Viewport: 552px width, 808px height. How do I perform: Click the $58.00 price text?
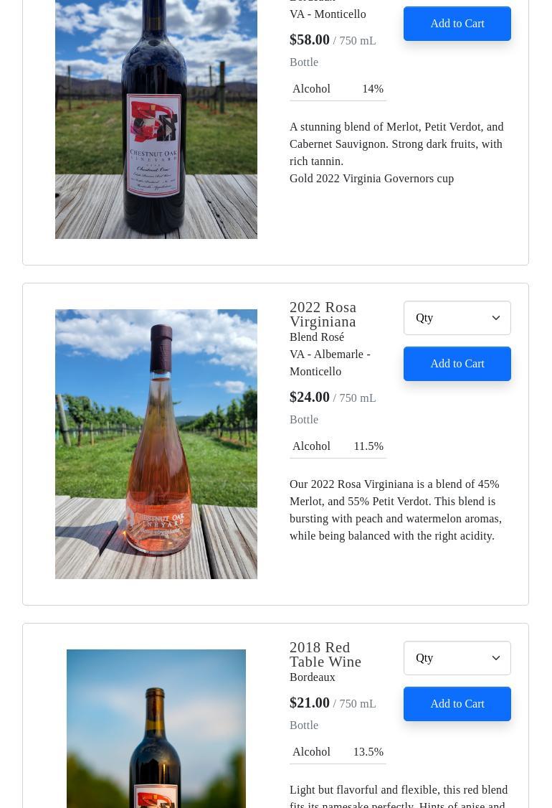pyautogui.click(x=310, y=39)
